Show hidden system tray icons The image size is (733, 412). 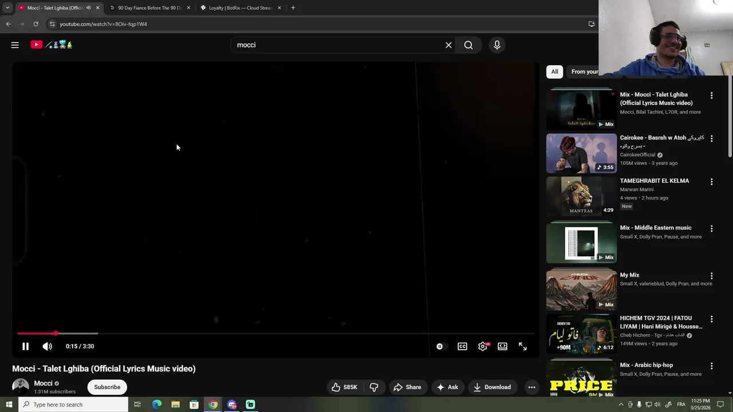[621, 405]
